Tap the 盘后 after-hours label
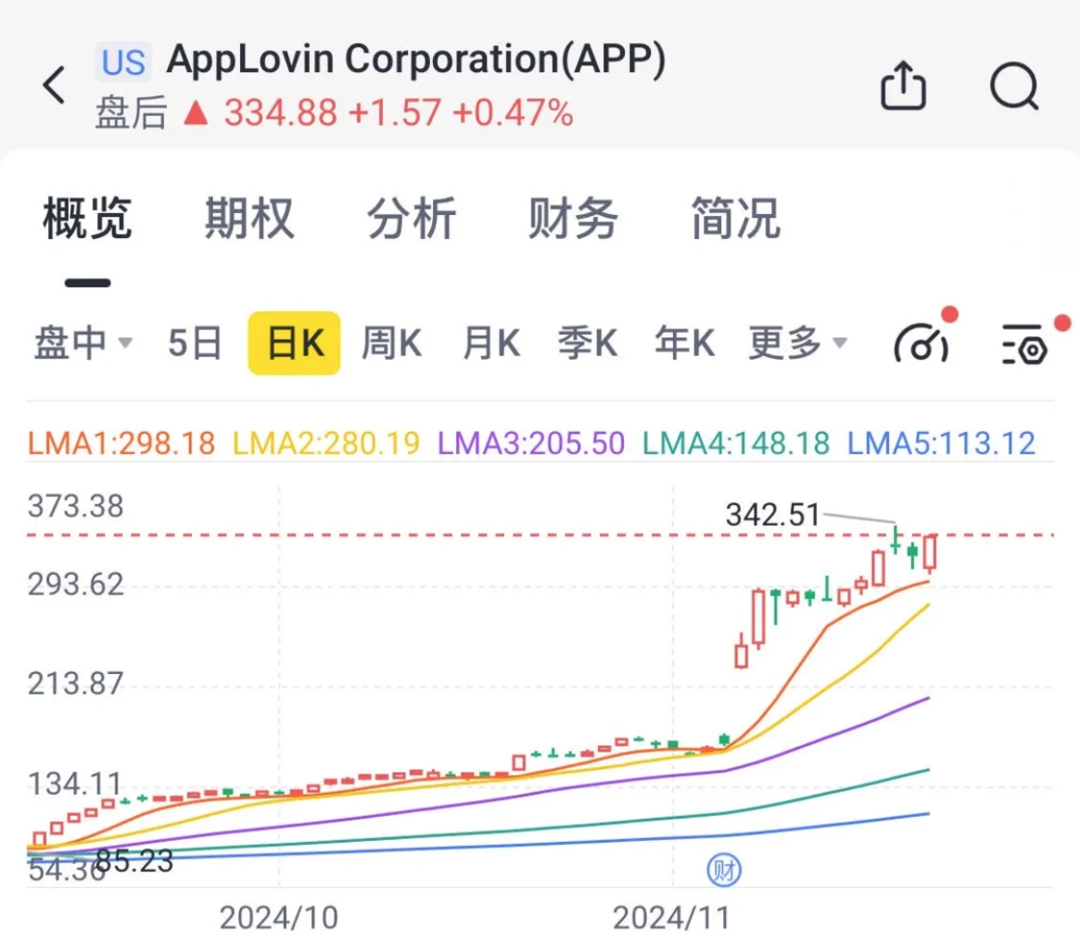This screenshot has width=1080, height=943. [131, 113]
